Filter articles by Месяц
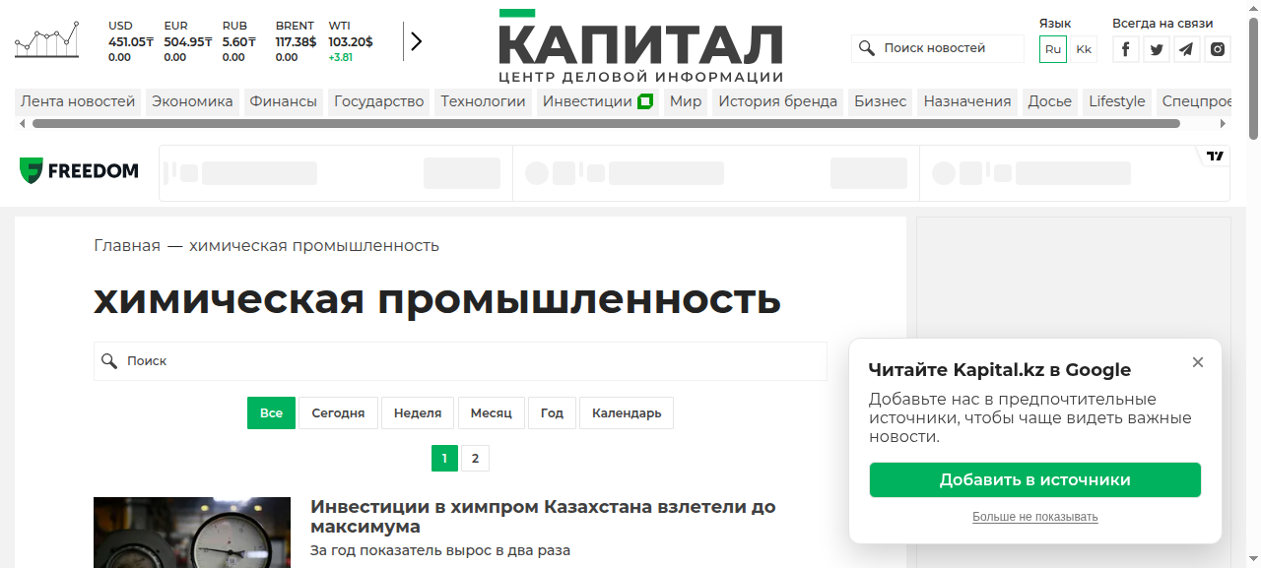The height and width of the screenshot is (568, 1261). click(x=492, y=413)
